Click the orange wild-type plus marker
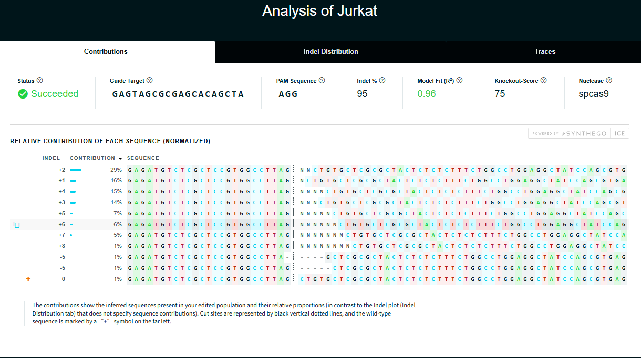641x358 pixels. point(28,279)
